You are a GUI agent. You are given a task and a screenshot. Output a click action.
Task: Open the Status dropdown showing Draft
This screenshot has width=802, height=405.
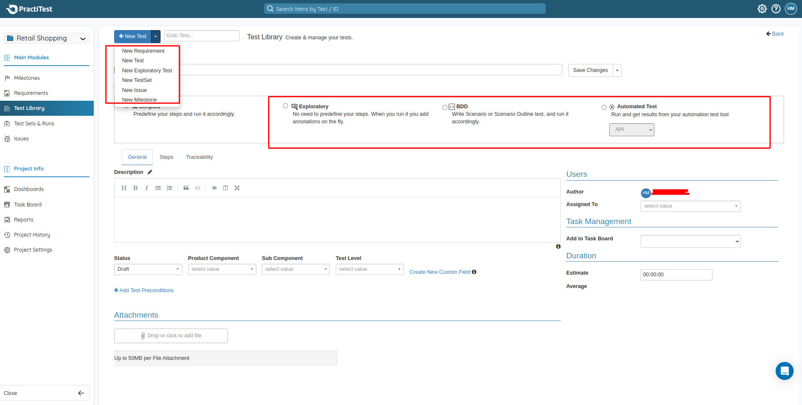[148, 269]
